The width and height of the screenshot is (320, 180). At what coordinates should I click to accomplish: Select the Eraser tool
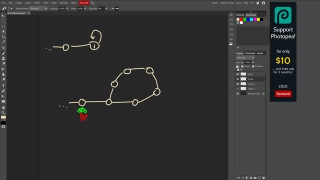pos(3,63)
